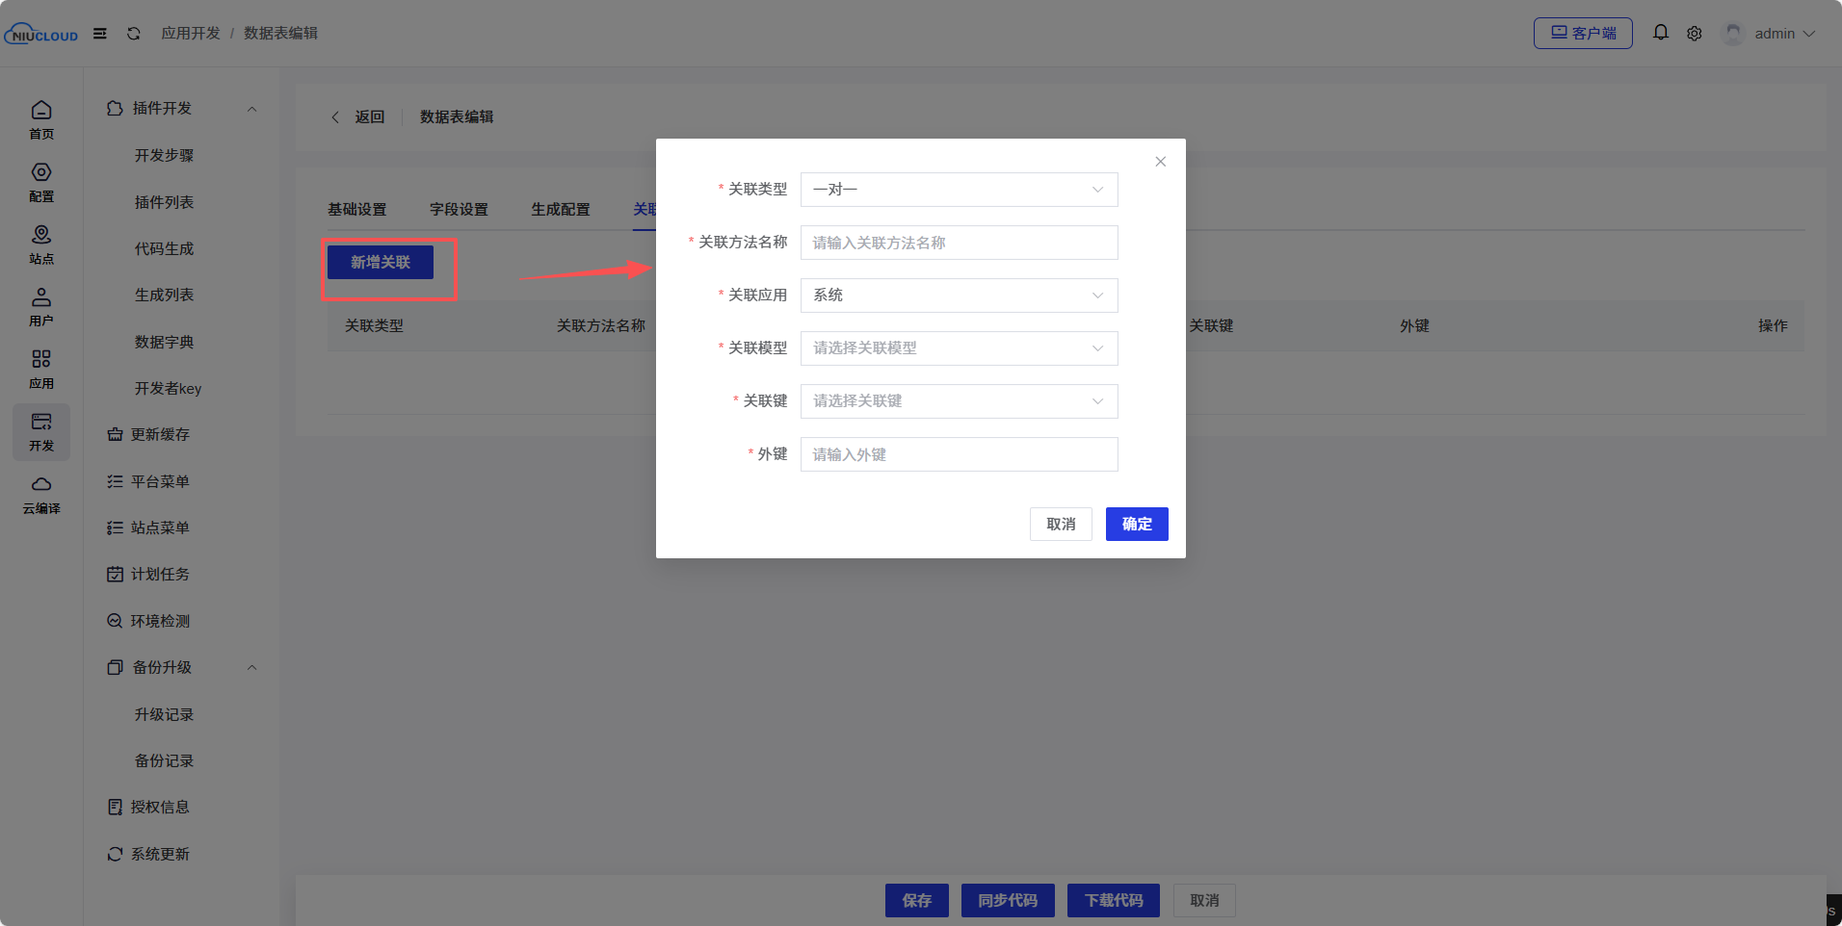Open 站点 site icon in sidebar
Image resolution: width=1842 pixels, height=926 pixels.
pyautogui.click(x=41, y=244)
